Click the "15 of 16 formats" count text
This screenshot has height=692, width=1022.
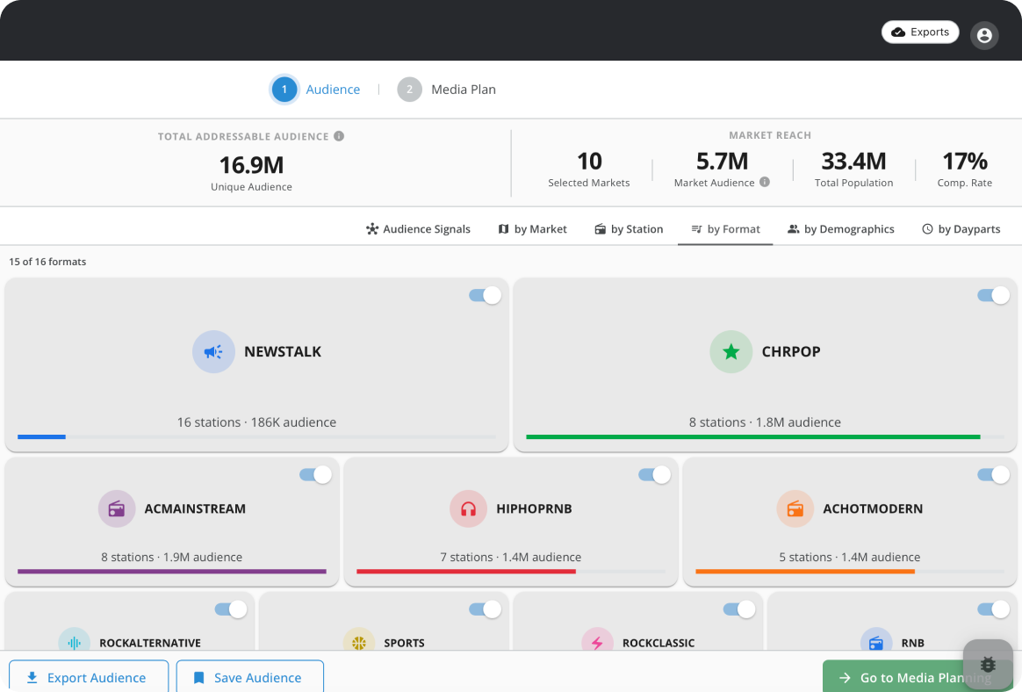click(x=47, y=262)
